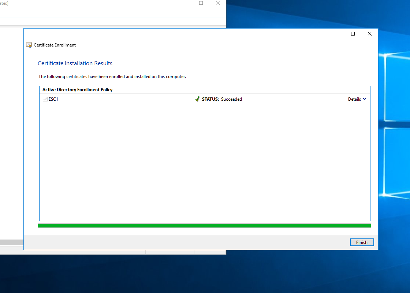Select the ESC1 certificate entry text
Image resolution: width=410 pixels, height=293 pixels.
pyautogui.click(x=53, y=99)
